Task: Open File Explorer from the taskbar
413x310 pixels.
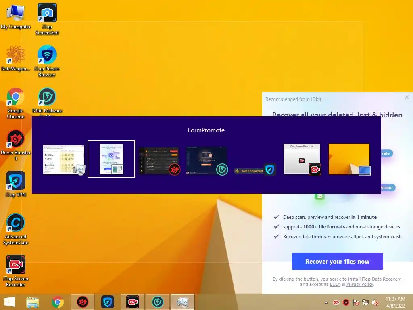Action: click(x=32, y=302)
